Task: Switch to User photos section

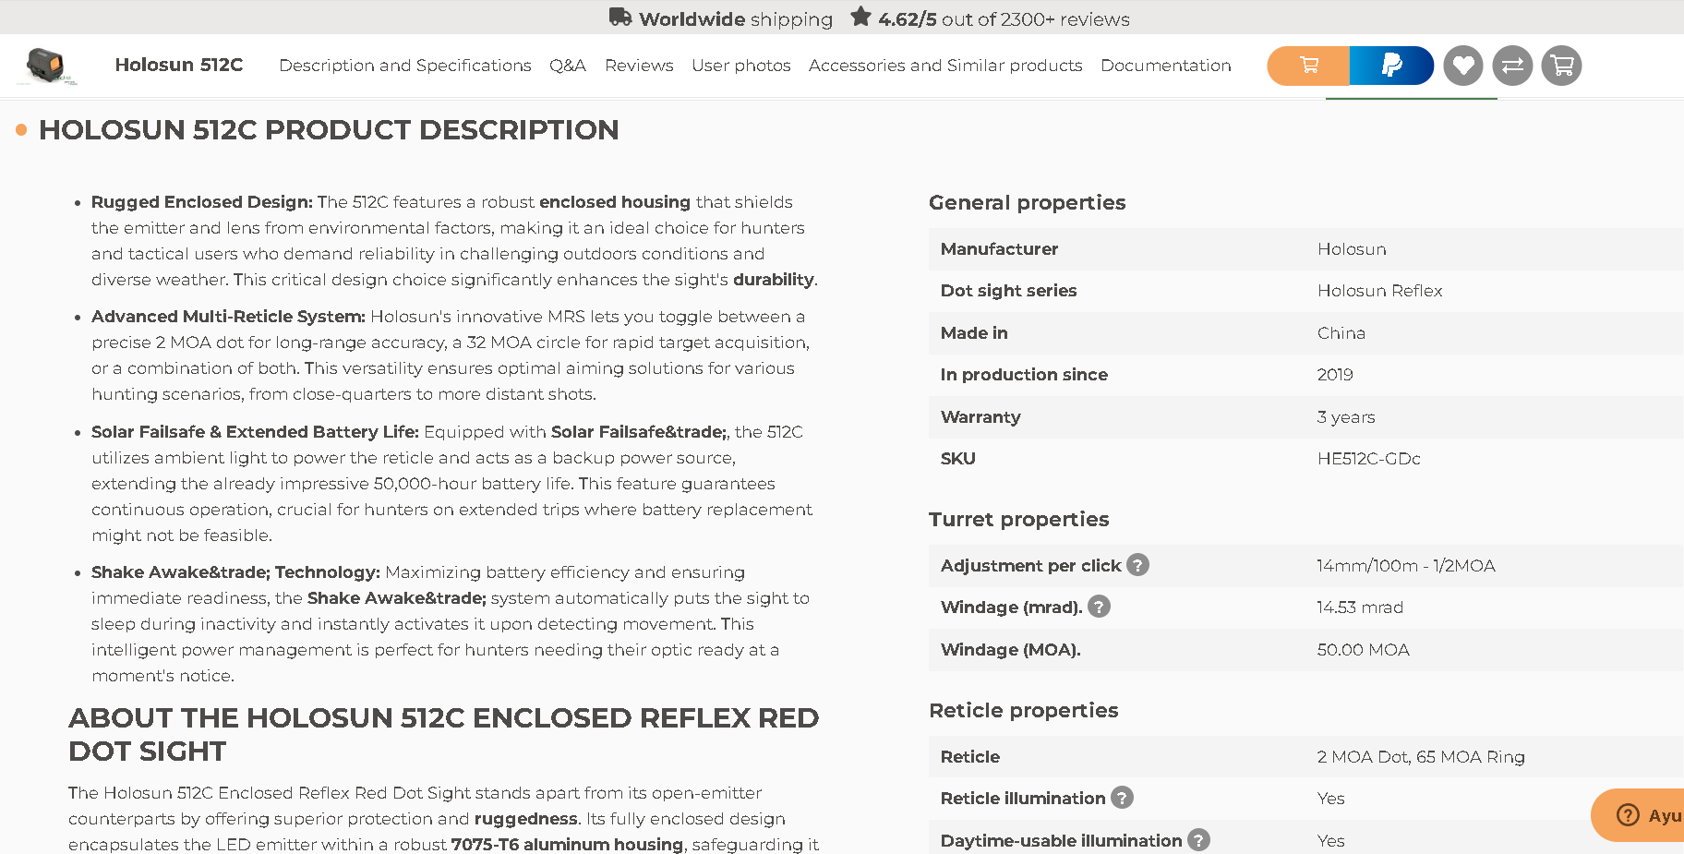Action: click(741, 66)
